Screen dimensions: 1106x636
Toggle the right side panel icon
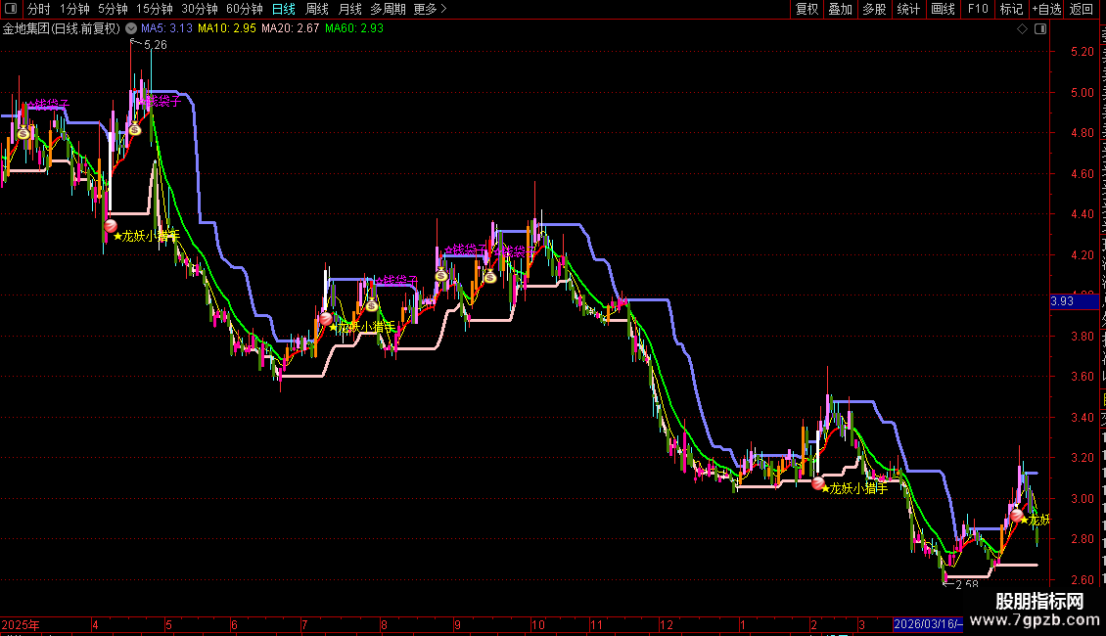point(1040,29)
